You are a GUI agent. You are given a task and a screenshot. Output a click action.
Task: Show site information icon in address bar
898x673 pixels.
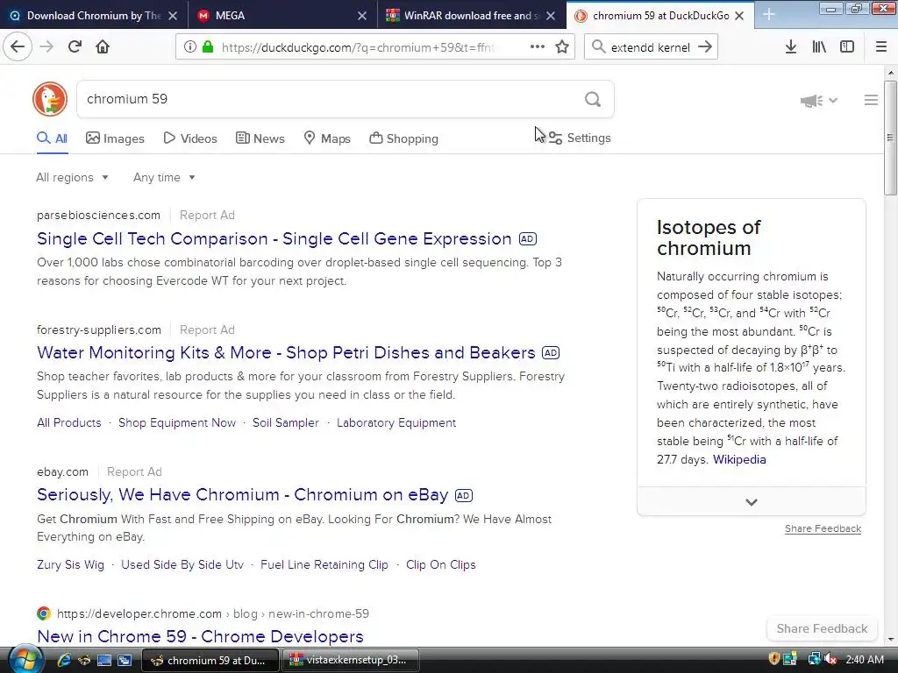click(x=190, y=46)
